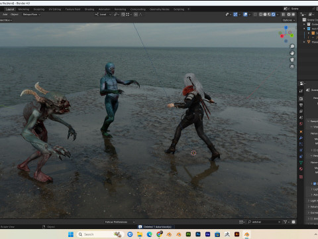Image resolution: width=318 pixels, height=239 pixels.
Task: Switch to the Compositing workspace tab
Action: 138,9
